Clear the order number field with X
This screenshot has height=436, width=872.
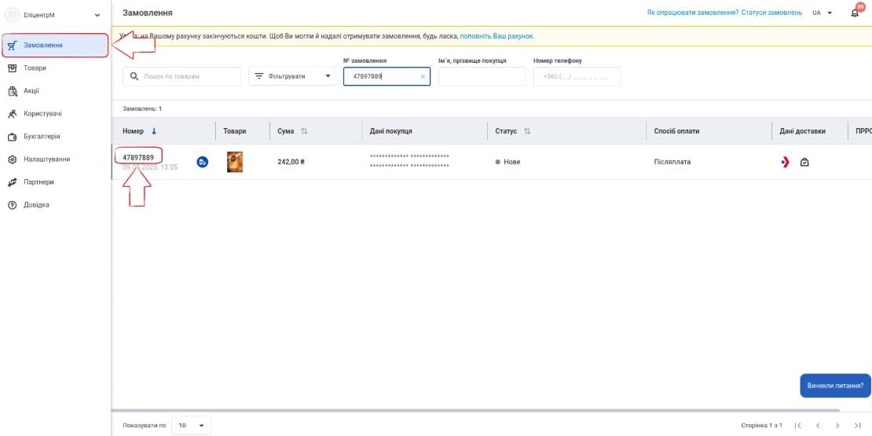click(423, 77)
